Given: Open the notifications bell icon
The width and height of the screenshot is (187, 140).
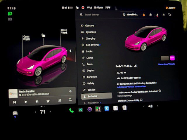Looking at the screenshot, I should [157, 15].
